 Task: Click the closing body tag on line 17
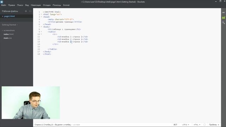pyautogui.click(x=47, y=52)
